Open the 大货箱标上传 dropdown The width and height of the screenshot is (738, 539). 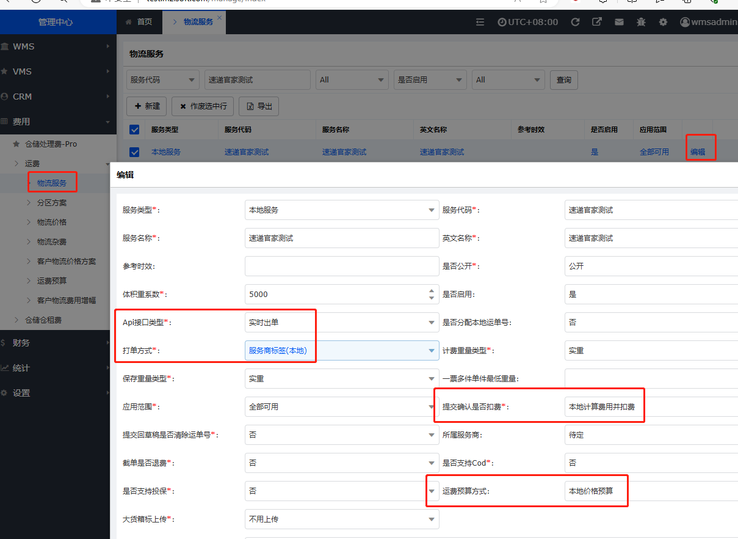(x=342, y=519)
